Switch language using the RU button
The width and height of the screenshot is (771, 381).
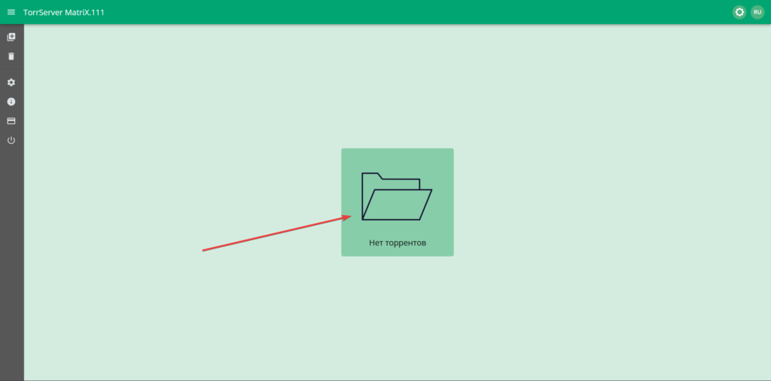click(x=757, y=12)
